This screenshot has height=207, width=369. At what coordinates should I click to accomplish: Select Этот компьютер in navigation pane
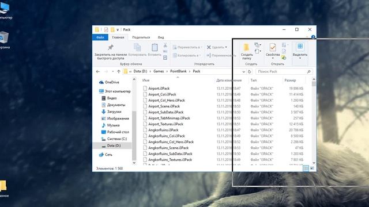(115, 91)
